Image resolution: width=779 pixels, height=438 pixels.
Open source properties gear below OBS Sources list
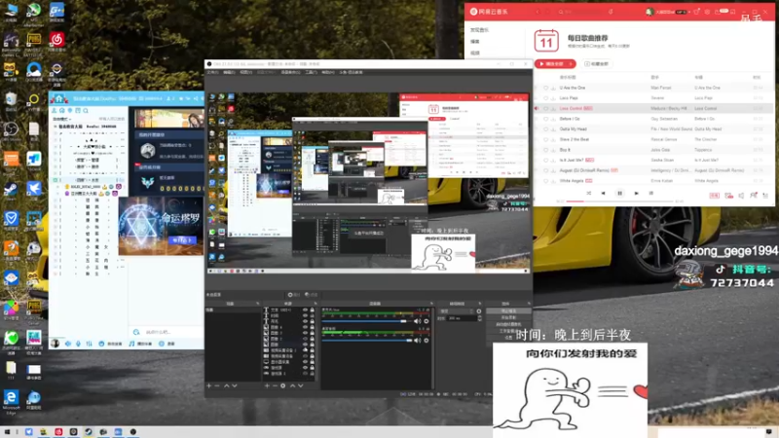283,385
